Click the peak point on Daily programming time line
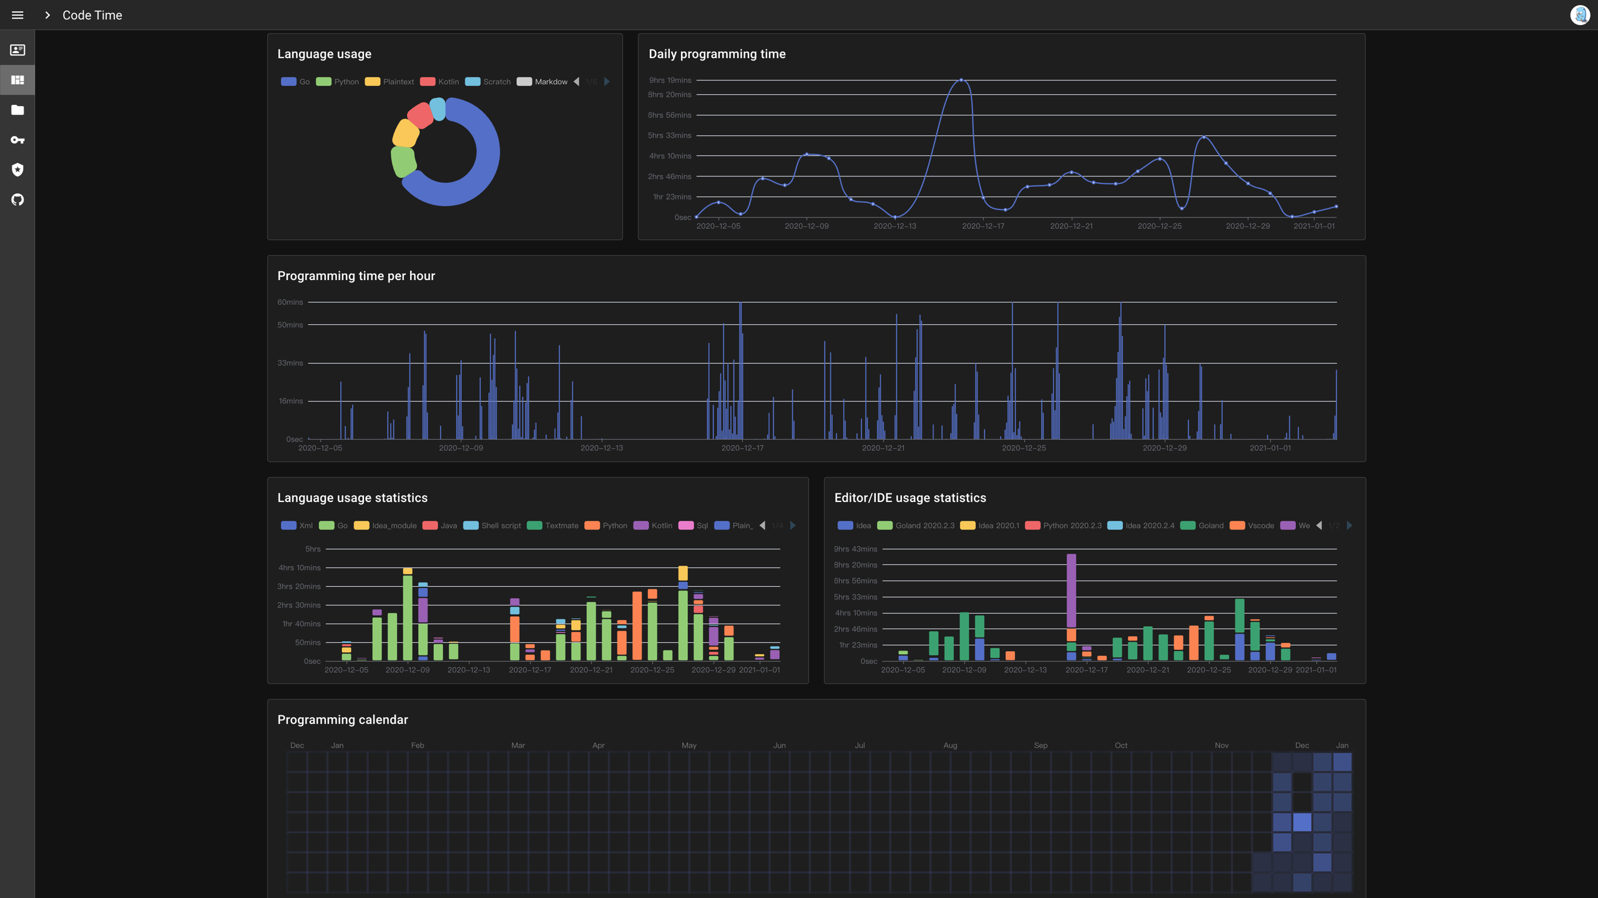 [x=961, y=80]
